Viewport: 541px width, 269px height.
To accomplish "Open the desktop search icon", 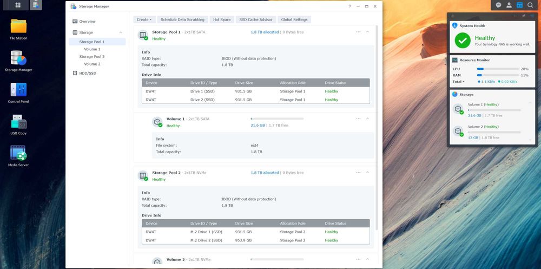I will [530, 5].
